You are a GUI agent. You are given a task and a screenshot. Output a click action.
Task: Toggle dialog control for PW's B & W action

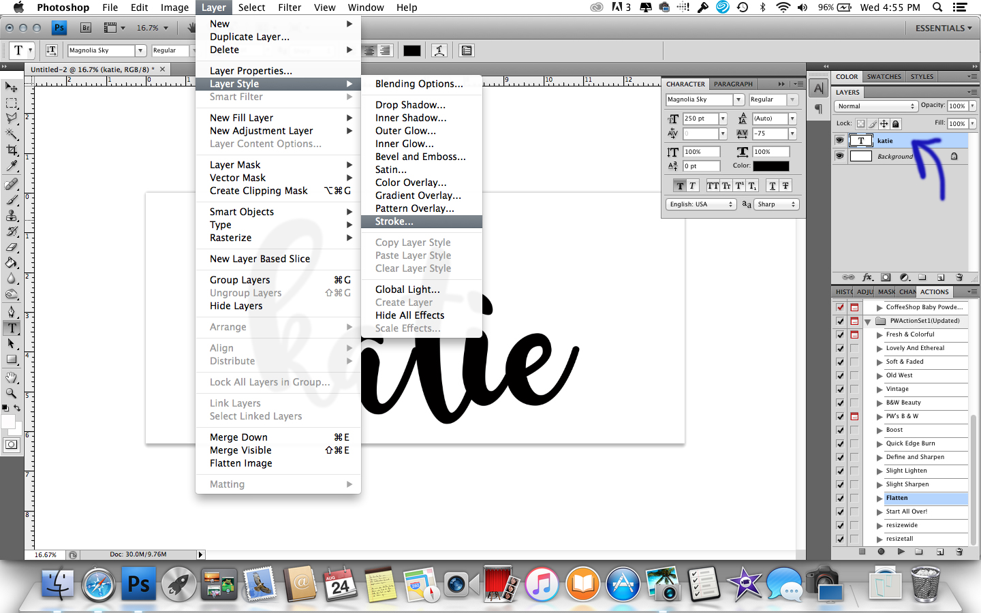854,416
